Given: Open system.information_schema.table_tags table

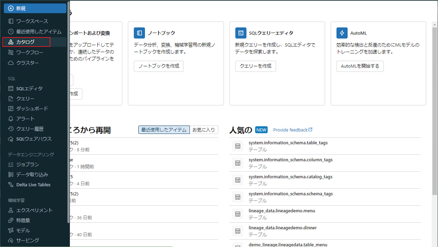Looking at the screenshot, I should (288, 143).
